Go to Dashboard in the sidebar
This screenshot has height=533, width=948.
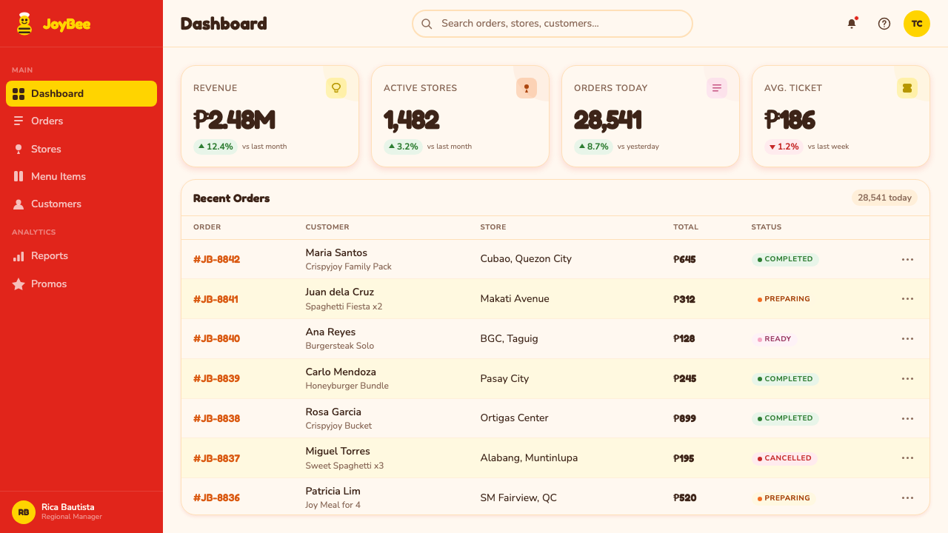pyautogui.click(x=81, y=94)
